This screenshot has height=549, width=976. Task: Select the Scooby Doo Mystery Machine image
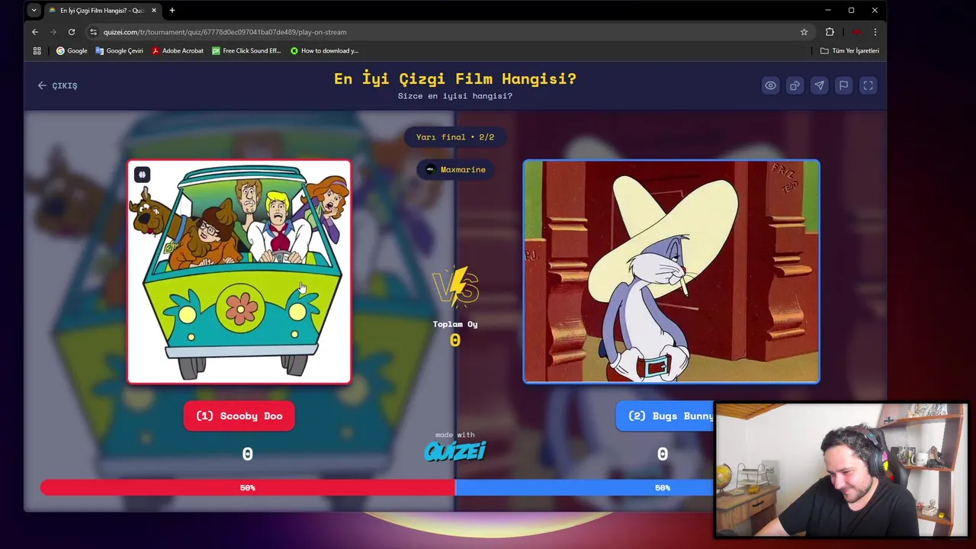tap(239, 271)
